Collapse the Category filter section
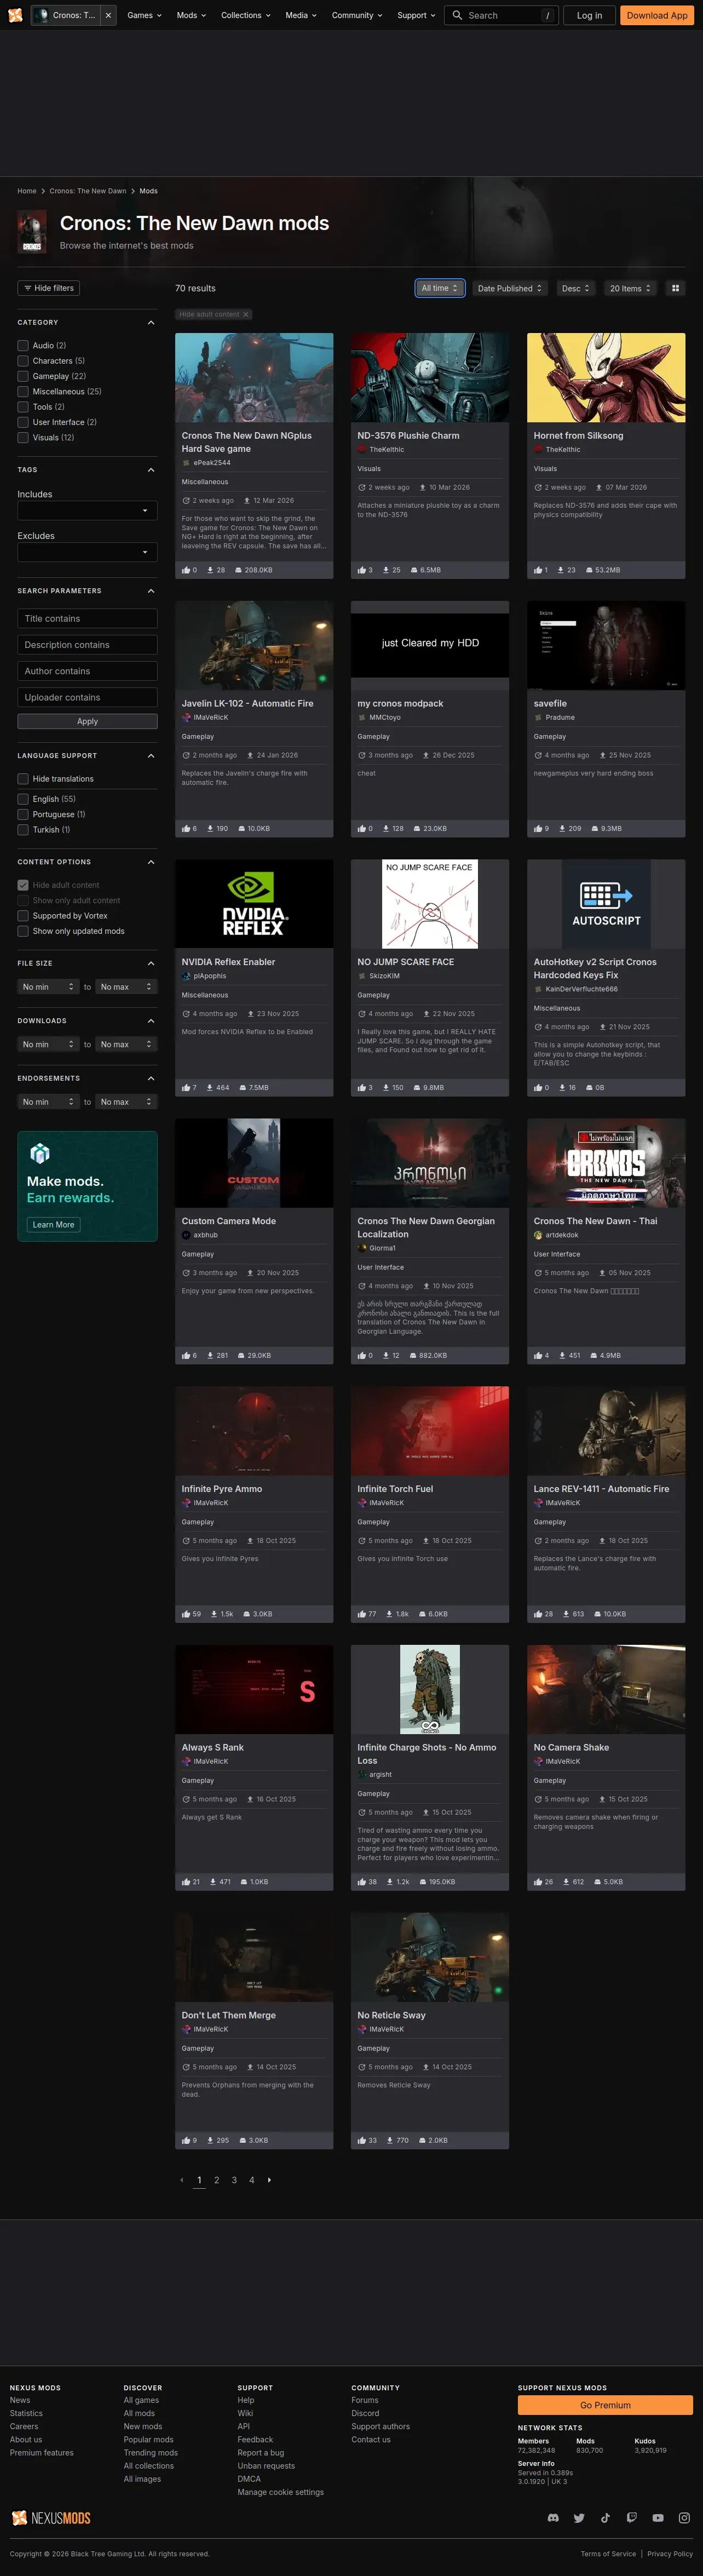This screenshot has width=703, height=2576. [x=151, y=323]
